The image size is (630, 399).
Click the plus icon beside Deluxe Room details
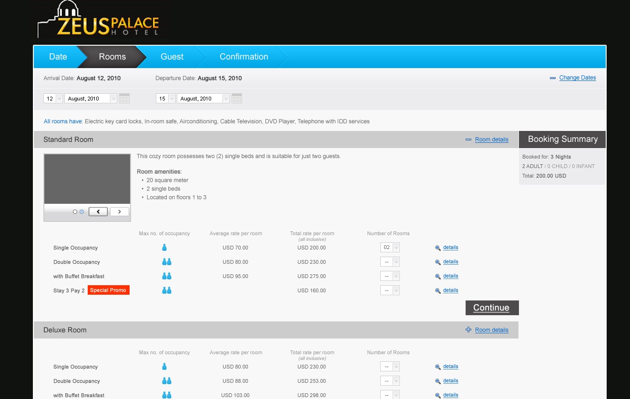(x=468, y=329)
